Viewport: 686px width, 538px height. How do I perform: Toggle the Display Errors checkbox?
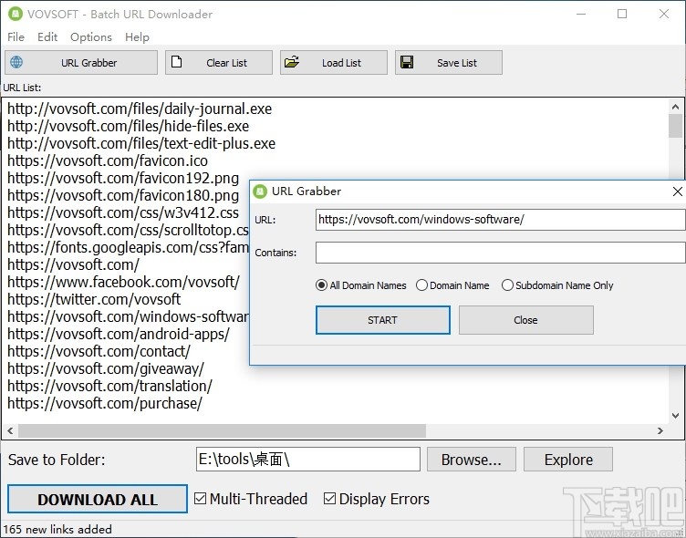329,498
